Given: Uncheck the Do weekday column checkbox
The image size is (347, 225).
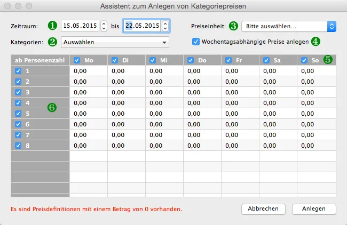Looking at the screenshot, I should point(191,60).
